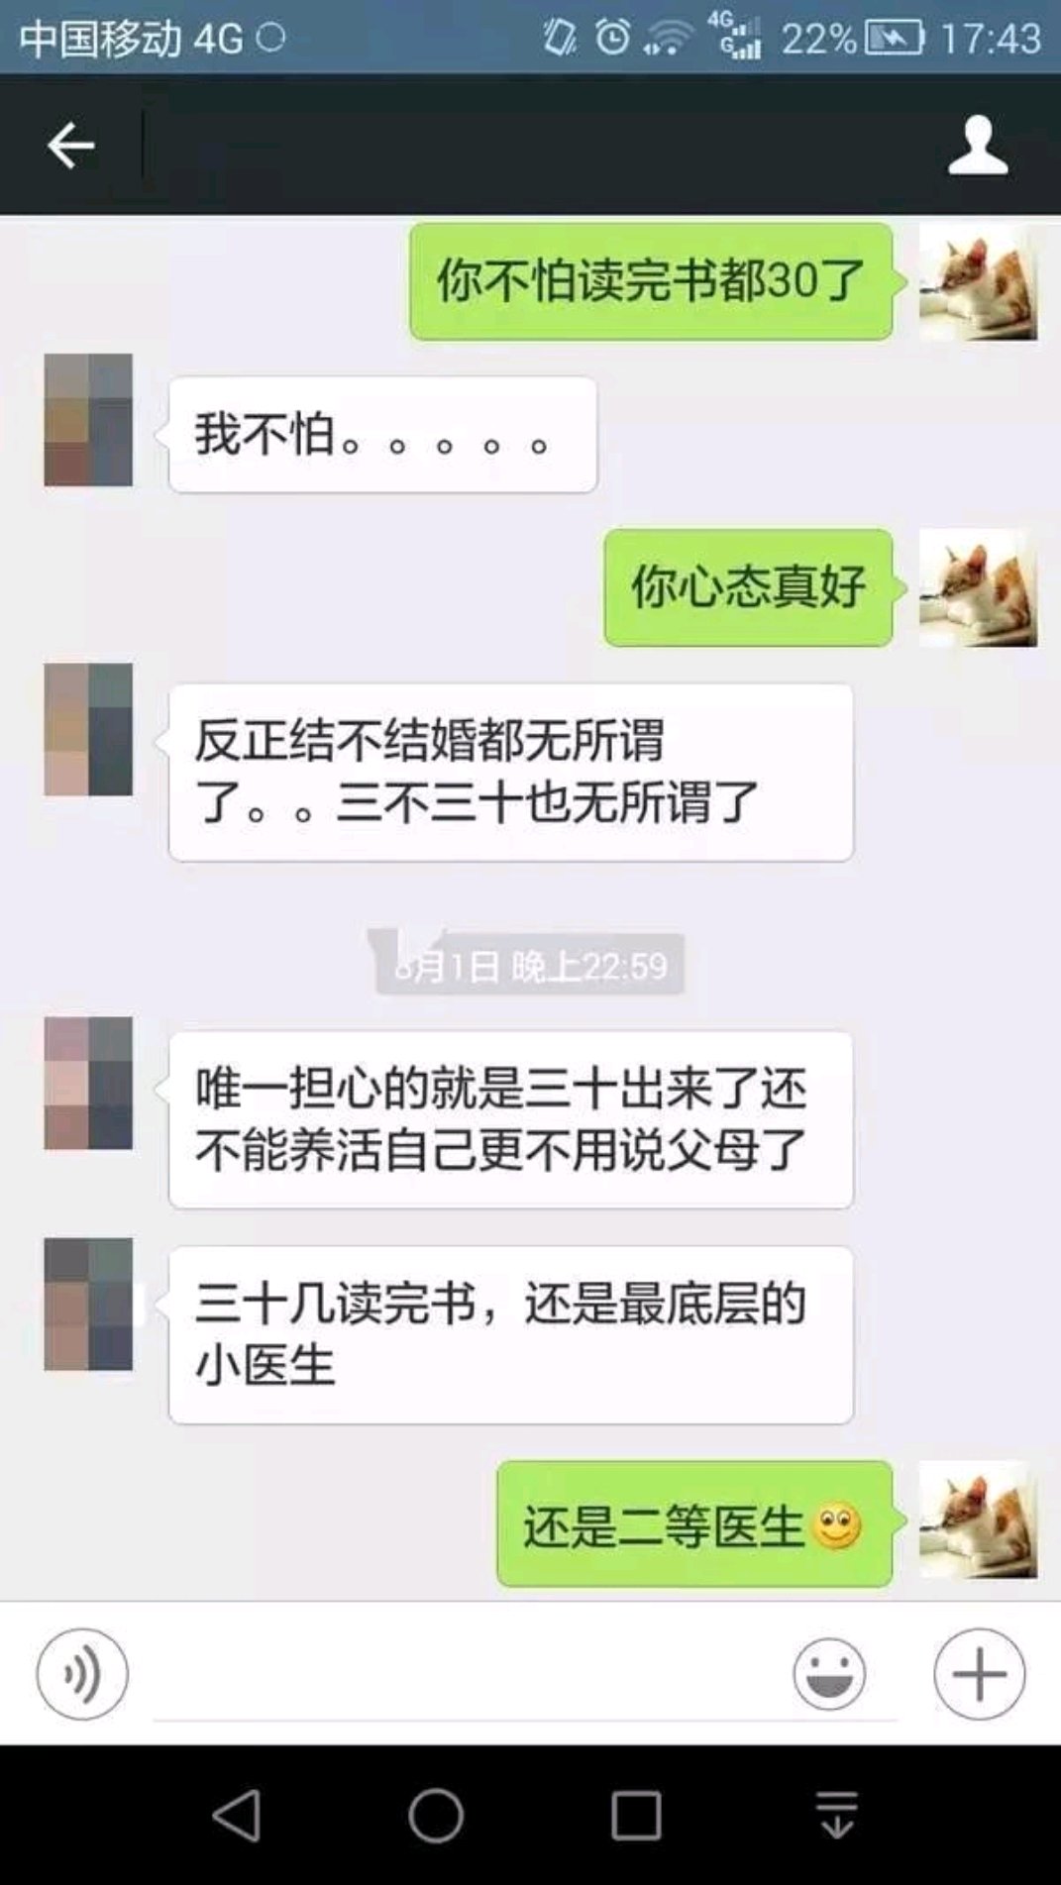This screenshot has width=1061, height=1885.
Task: Tap cat avatar beside 还是二等医生
Action: [x=978, y=1519]
